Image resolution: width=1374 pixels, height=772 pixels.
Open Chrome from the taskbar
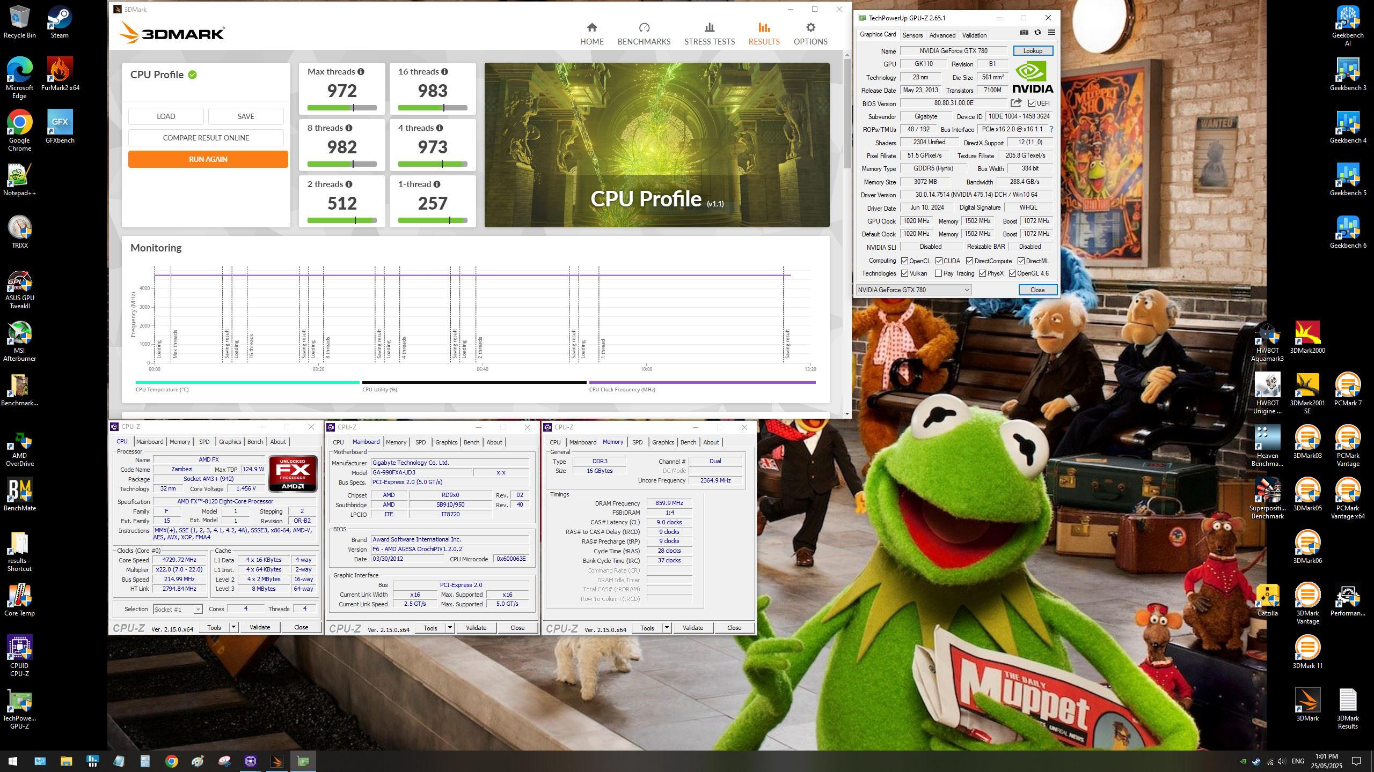coord(171,761)
